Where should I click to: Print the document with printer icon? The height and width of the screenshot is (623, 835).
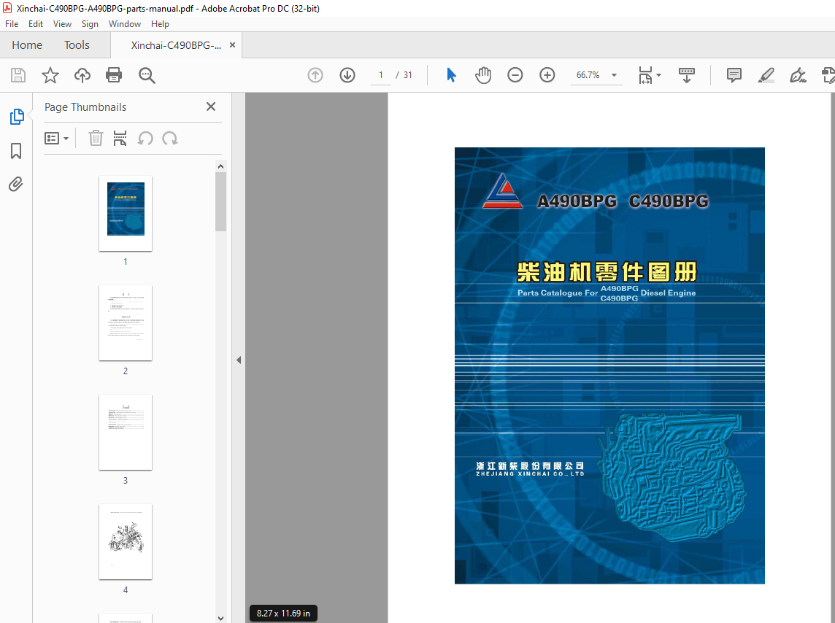tap(114, 75)
